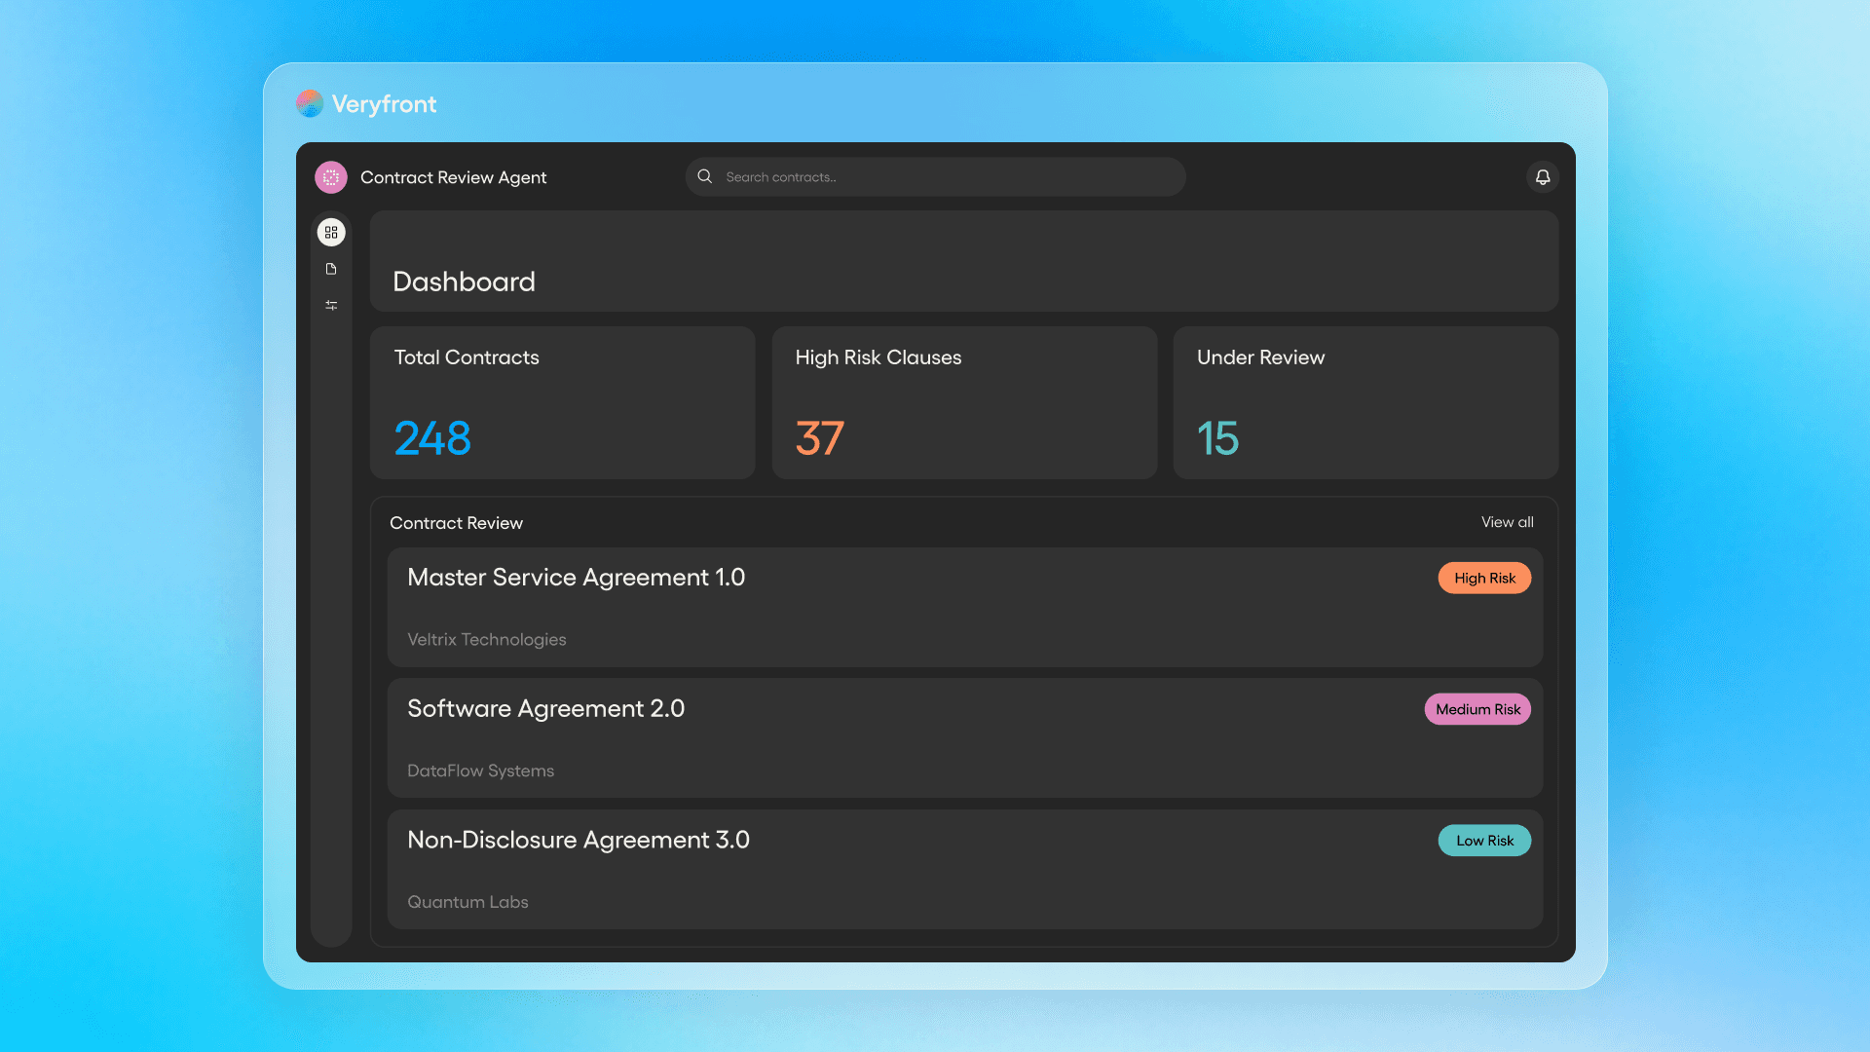Click the search magnifier icon
The width and height of the screenshot is (1870, 1052).
pyautogui.click(x=705, y=176)
